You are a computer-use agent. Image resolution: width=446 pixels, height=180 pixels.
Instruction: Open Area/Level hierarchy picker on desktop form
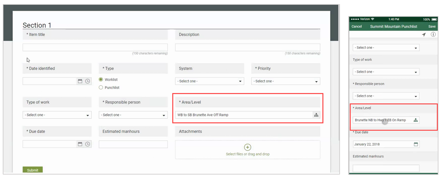click(316, 115)
